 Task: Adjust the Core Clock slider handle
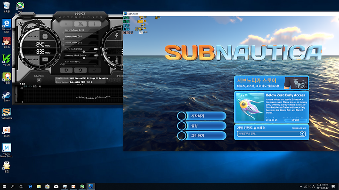pos(84,52)
